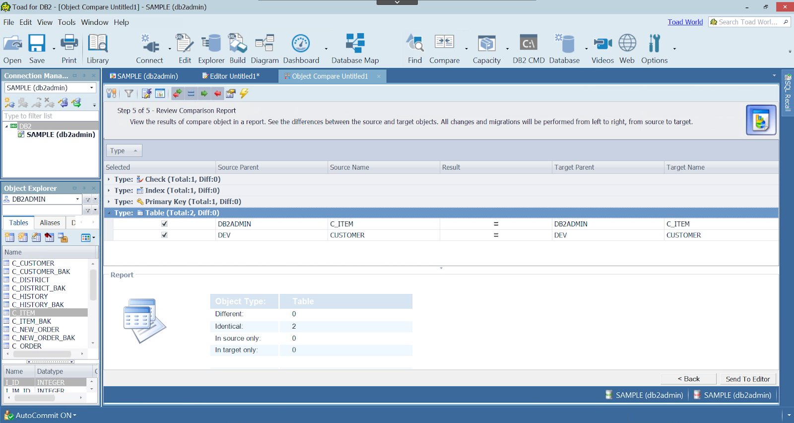The width and height of the screenshot is (794, 423).
Task: Open the Web globe tool
Action: point(627,49)
